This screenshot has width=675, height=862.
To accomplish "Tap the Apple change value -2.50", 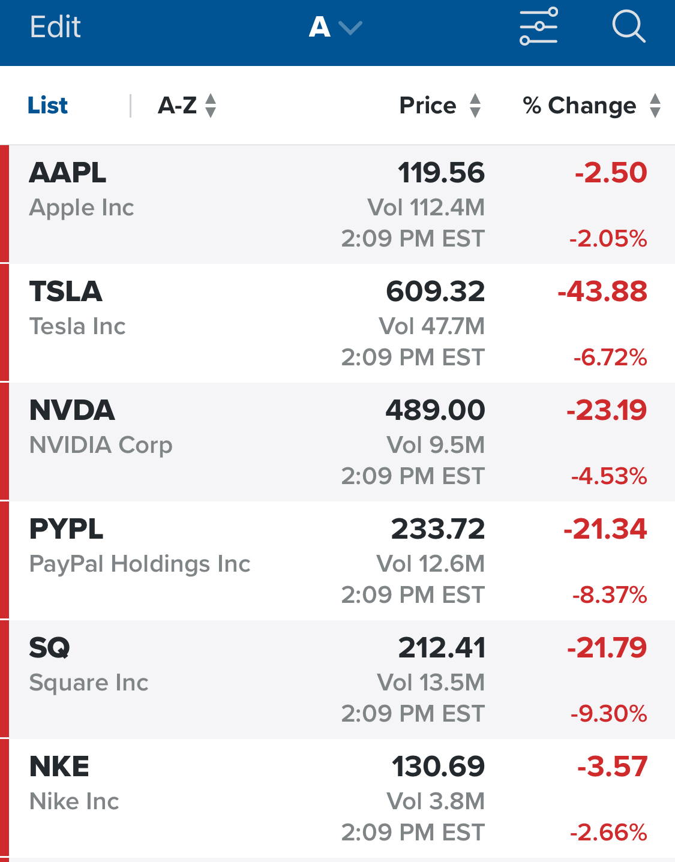I will pyautogui.click(x=611, y=173).
